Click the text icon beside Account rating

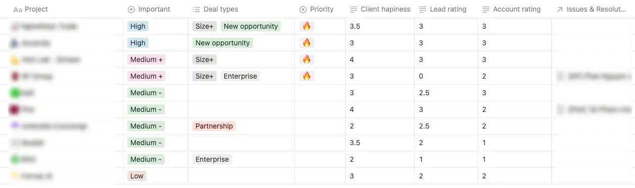click(486, 9)
